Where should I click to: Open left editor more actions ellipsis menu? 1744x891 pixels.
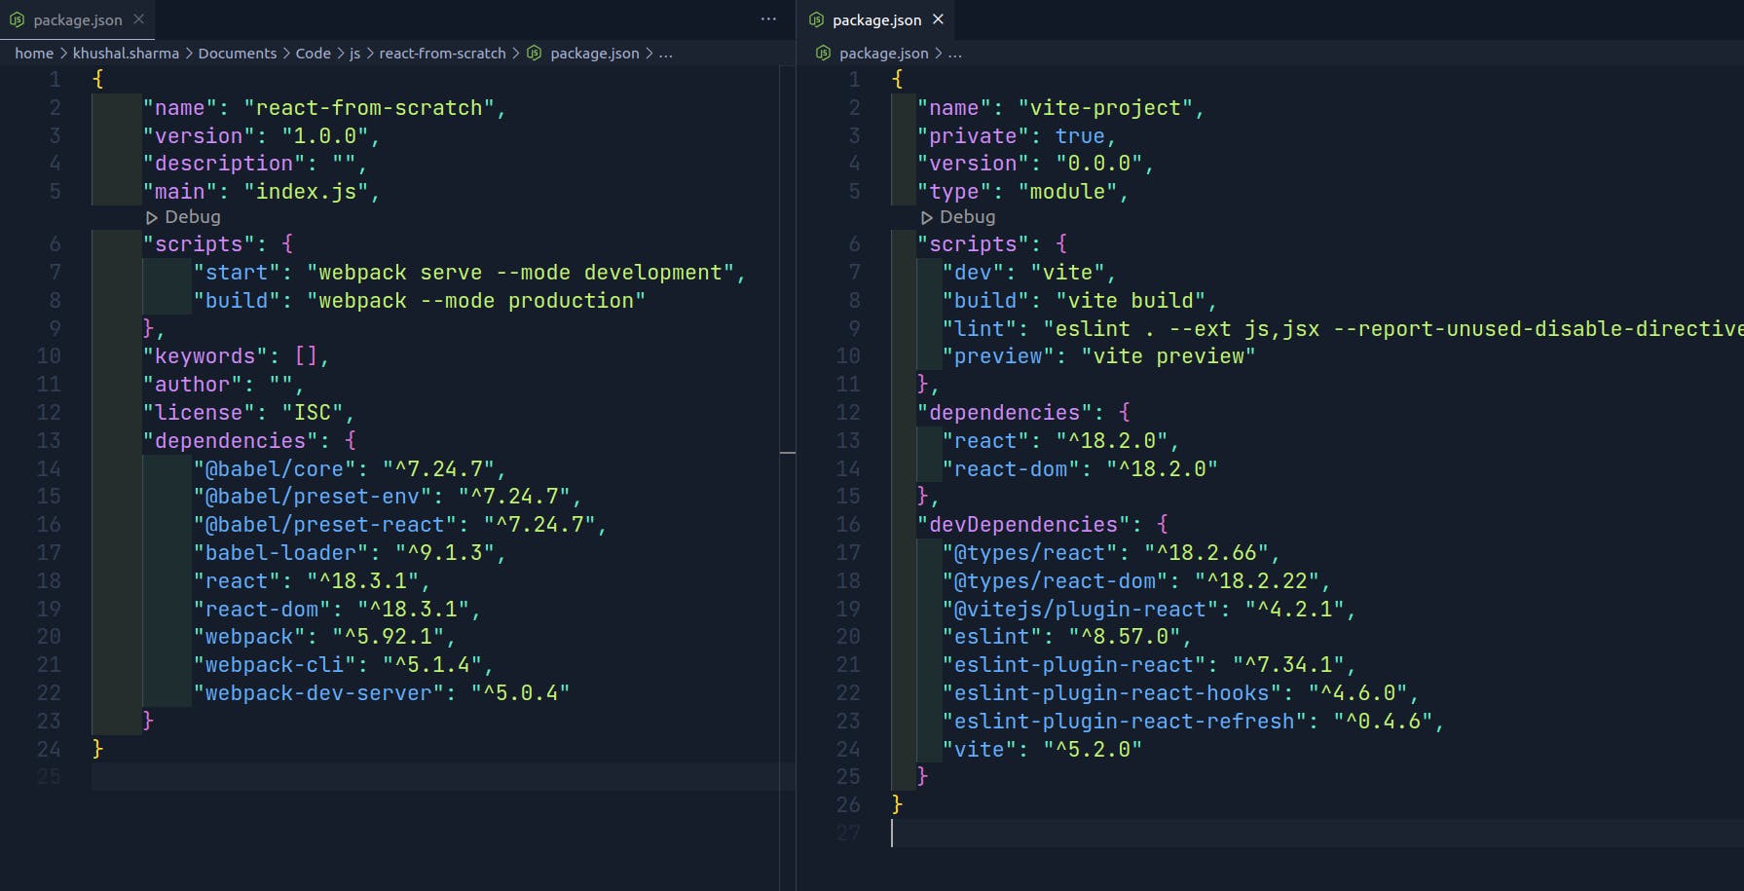[x=768, y=19]
